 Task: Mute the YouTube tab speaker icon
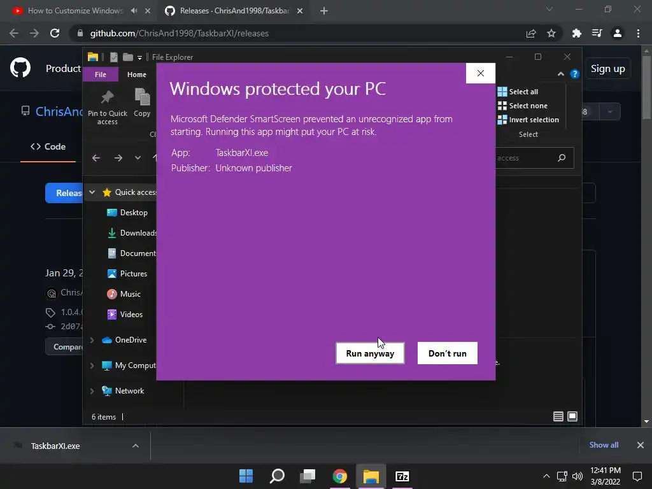coord(134,11)
